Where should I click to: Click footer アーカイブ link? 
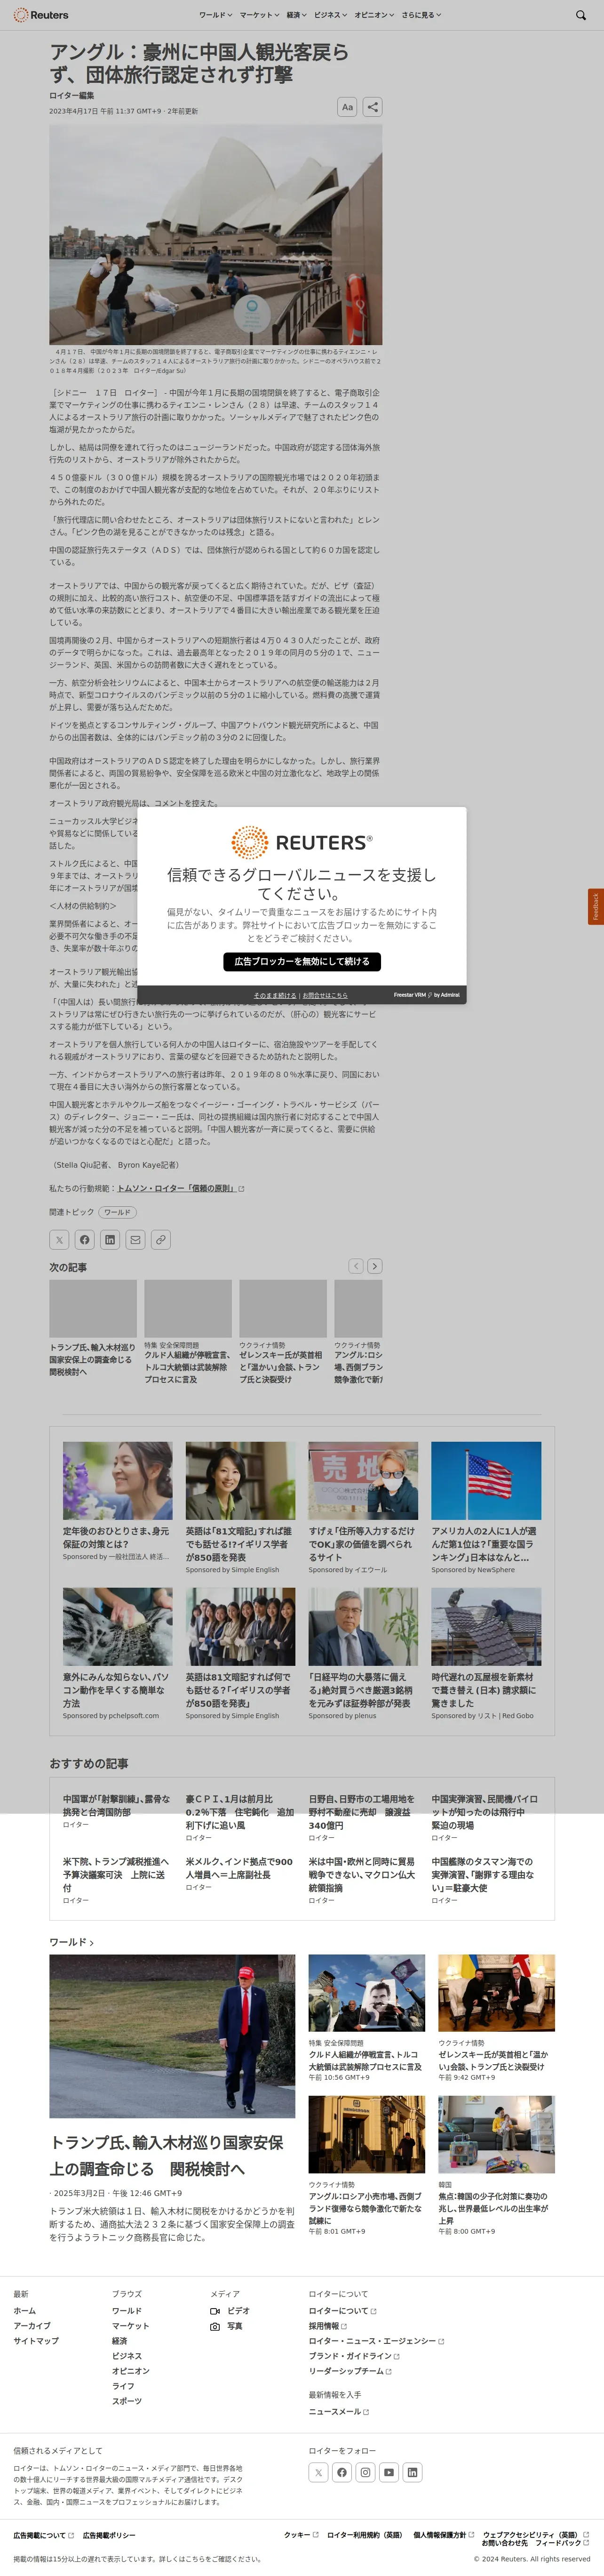pos(32,2326)
